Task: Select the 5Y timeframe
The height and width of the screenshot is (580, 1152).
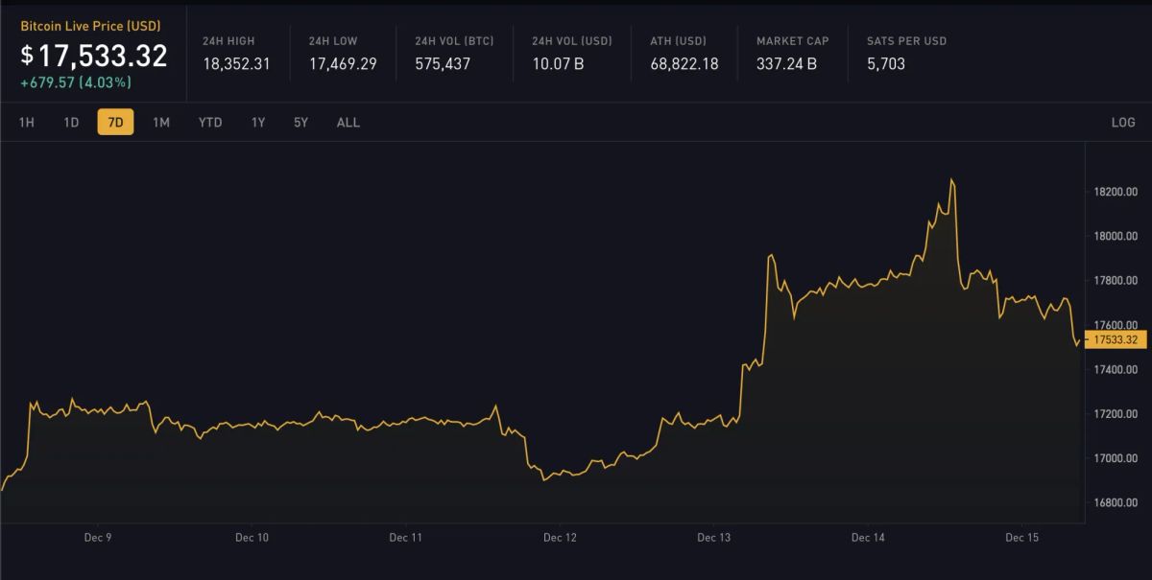Action: coord(300,123)
